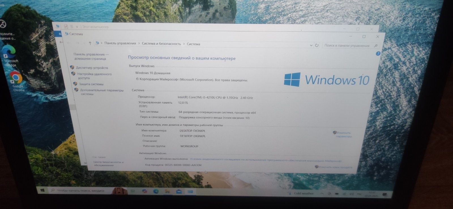Open the Windows Start menu
The width and height of the screenshot is (453, 209).
coord(42,190)
